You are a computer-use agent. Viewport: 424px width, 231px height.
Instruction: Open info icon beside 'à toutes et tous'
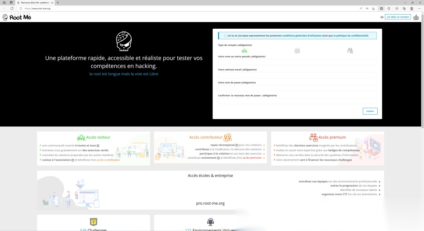pos(98,145)
